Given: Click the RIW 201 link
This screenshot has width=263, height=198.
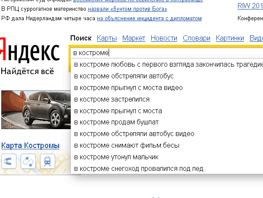Looking at the screenshot, I should pyautogui.click(x=250, y=6).
